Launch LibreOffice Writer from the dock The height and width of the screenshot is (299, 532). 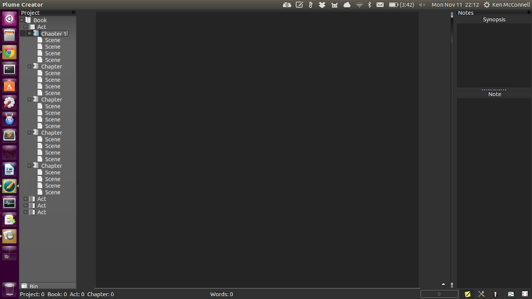click(x=9, y=169)
